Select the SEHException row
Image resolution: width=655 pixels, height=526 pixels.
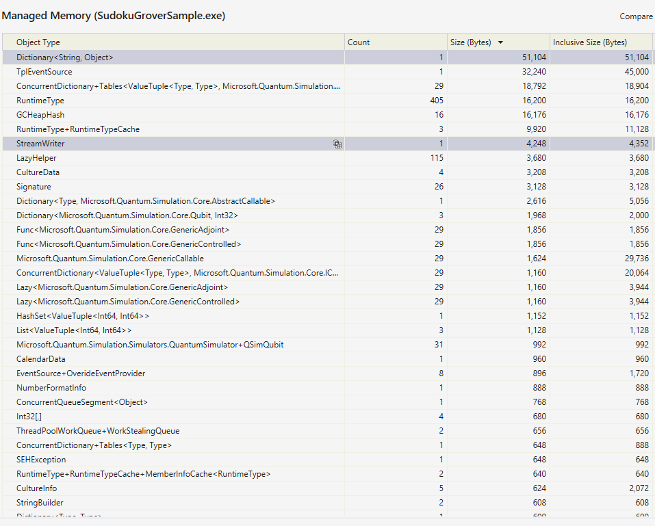coord(327,460)
